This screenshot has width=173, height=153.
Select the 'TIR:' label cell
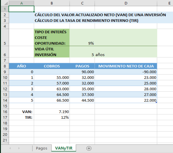pos(22,117)
